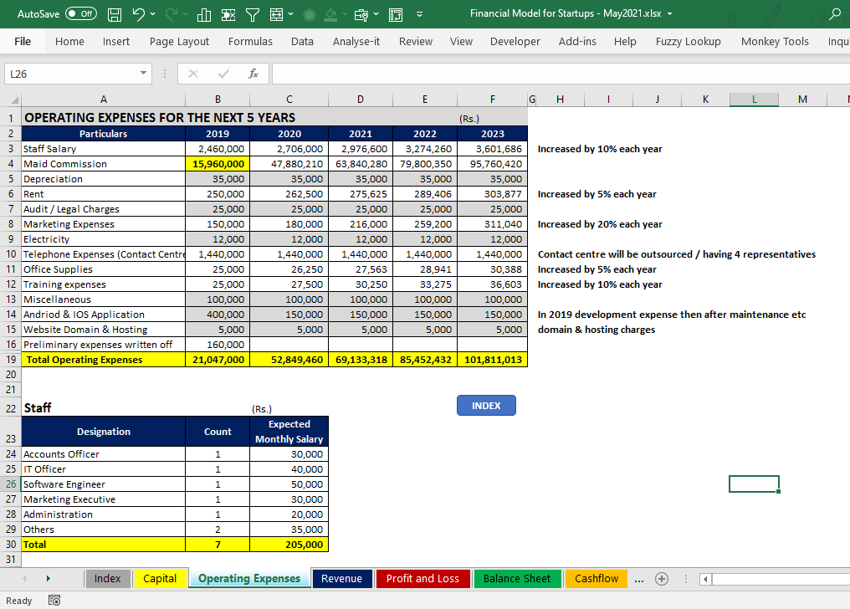The image size is (850, 609).
Task: Open the Review tab
Action: point(415,41)
